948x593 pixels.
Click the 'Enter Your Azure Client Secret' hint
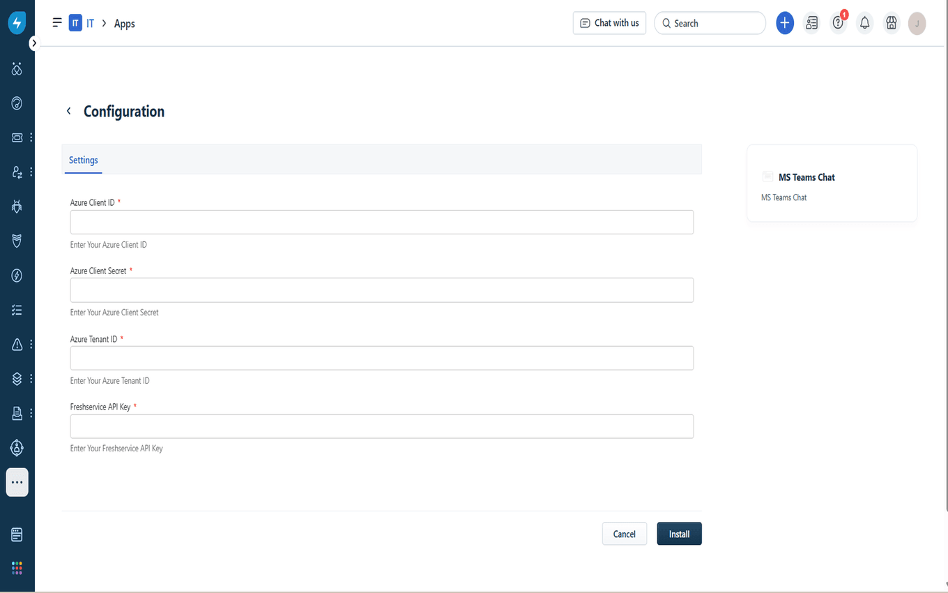(114, 313)
